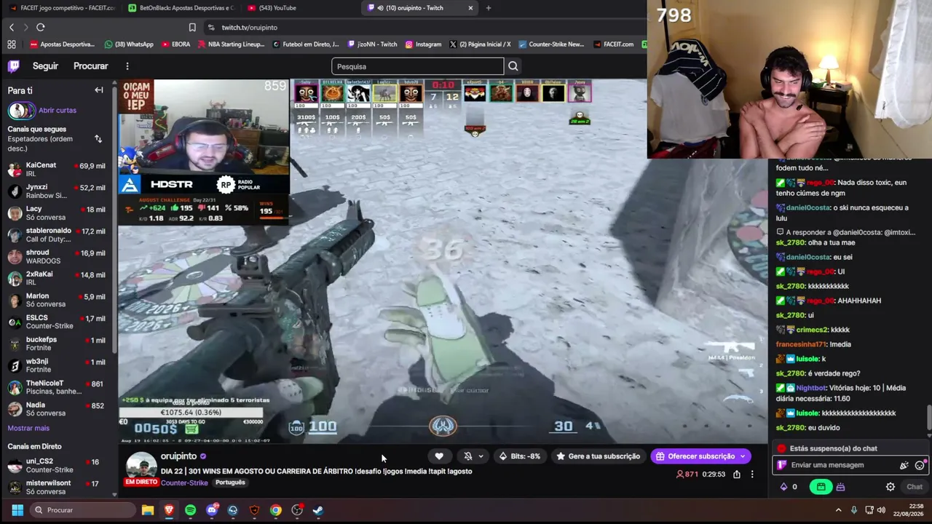
Task: Open the Bits balance in chat
Action: pyautogui.click(x=789, y=487)
